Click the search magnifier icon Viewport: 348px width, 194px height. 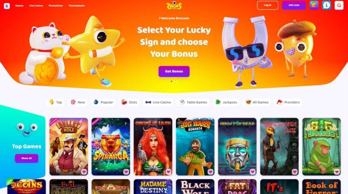(x=339, y=5)
